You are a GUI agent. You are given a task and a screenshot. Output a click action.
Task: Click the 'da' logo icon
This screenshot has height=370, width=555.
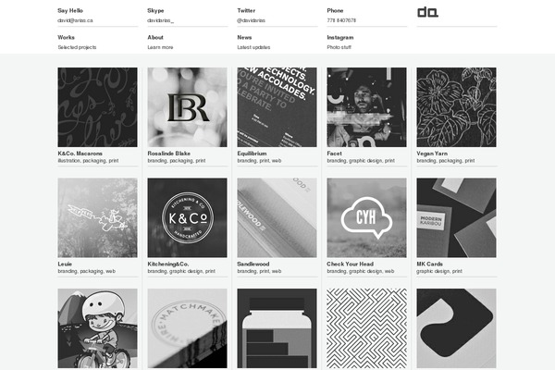point(427,12)
